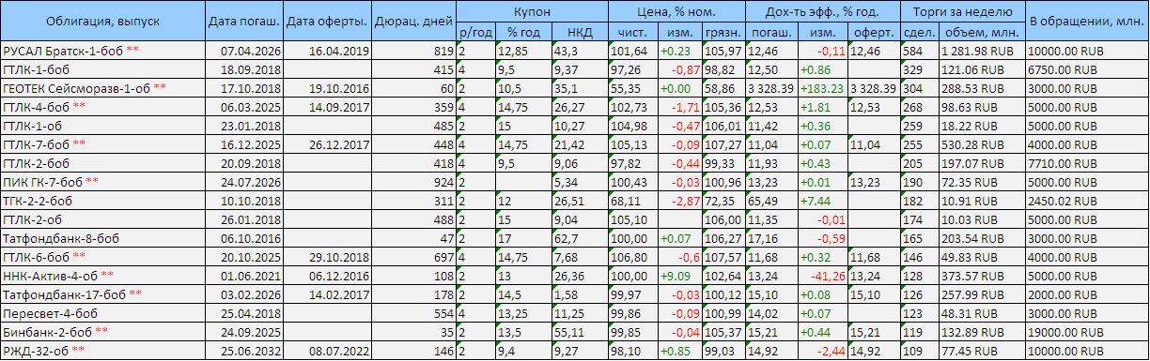Select the ГТЛК-1-боб bond row
Image resolution: width=1150 pixels, height=361 pixels.
pyautogui.click(x=574, y=69)
